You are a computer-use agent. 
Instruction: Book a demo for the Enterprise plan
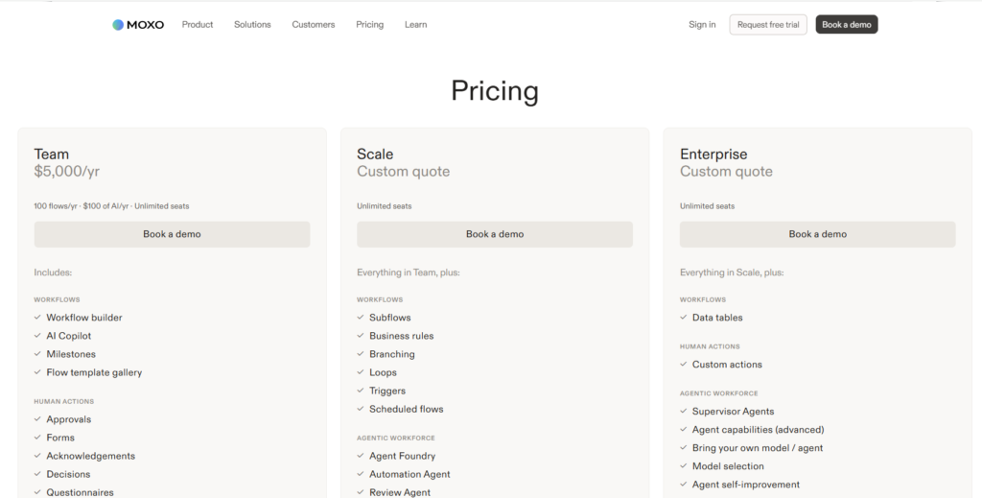pyautogui.click(x=817, y=234)
